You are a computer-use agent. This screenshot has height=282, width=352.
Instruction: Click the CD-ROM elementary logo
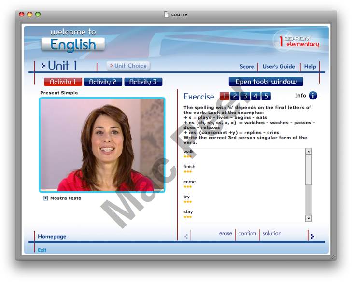coord(296,42)
